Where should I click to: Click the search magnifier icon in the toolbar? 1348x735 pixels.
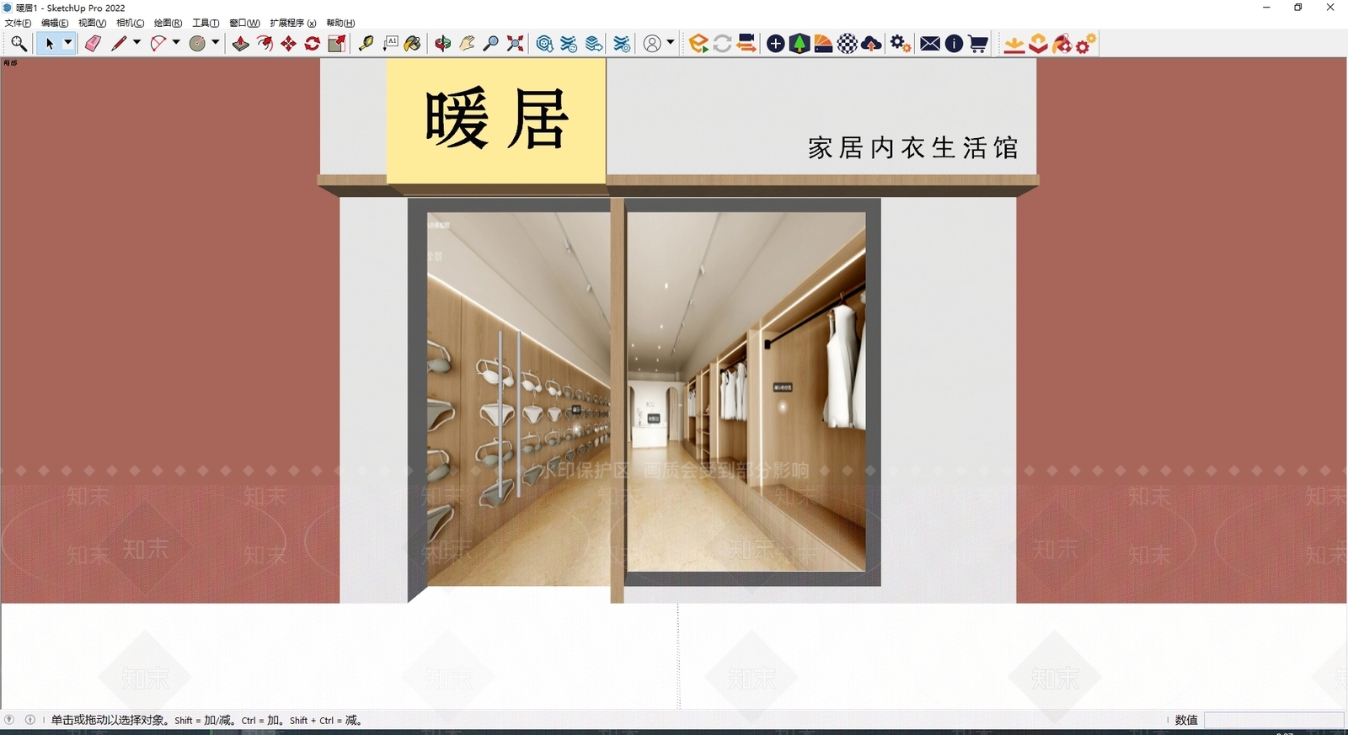19,44
